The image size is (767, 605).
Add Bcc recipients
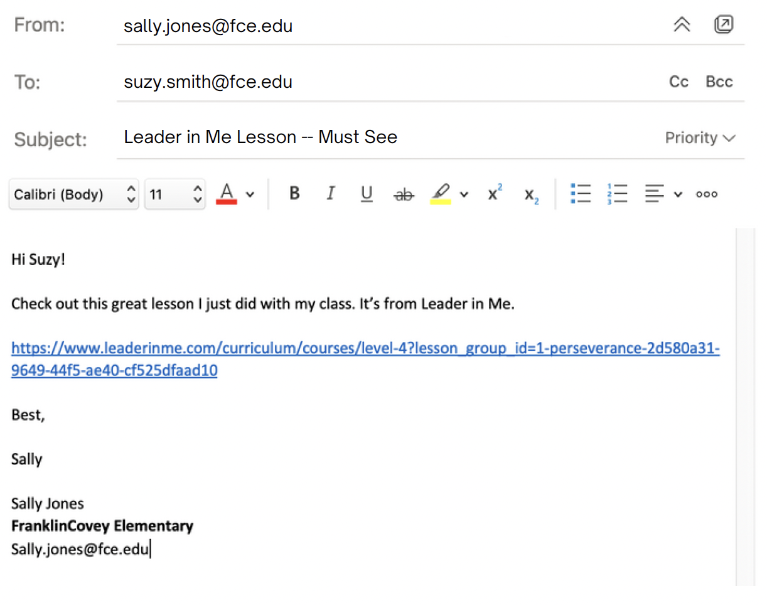click(x=719, y=82)
